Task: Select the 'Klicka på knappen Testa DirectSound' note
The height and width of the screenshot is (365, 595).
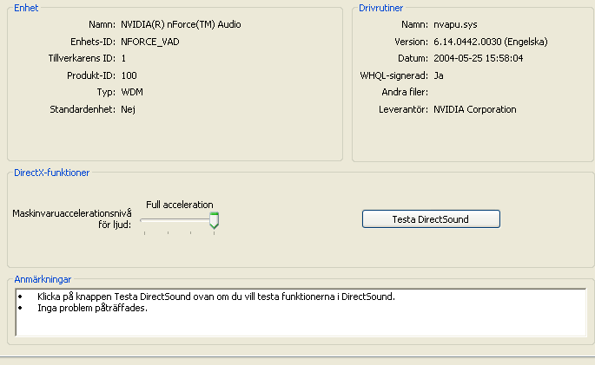Action: pyautogui.click(x=216, y=297)
